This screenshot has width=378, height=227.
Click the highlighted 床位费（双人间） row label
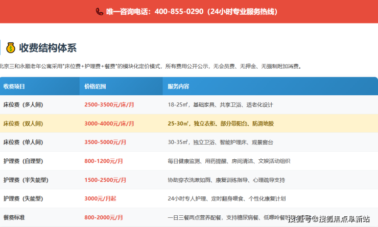point(23,124)
